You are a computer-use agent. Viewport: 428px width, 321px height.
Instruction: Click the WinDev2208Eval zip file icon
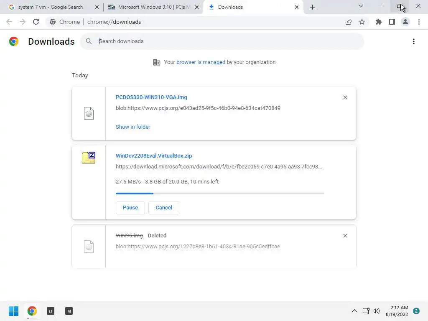tap(89, 158)
